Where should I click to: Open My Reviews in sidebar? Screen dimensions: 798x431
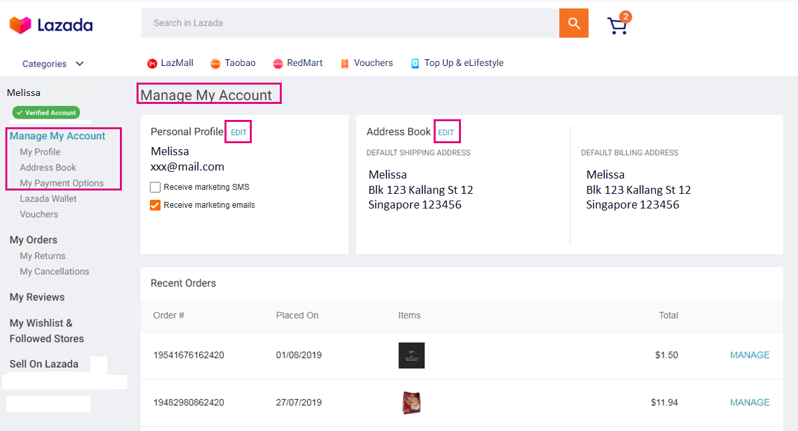(x=37, y=297)
